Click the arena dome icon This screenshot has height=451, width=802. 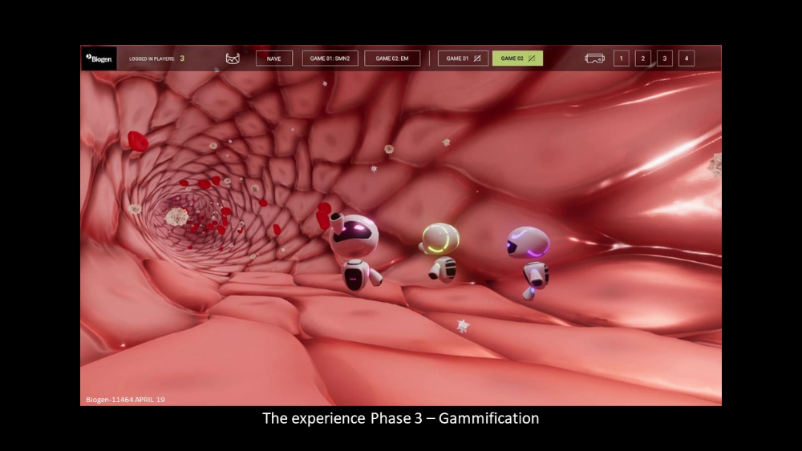coord(233,58)
